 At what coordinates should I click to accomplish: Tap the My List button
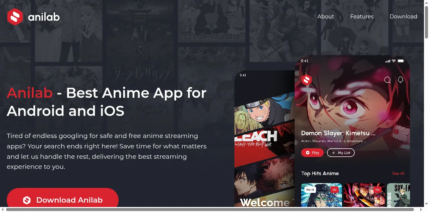click(x=341, y=153)
